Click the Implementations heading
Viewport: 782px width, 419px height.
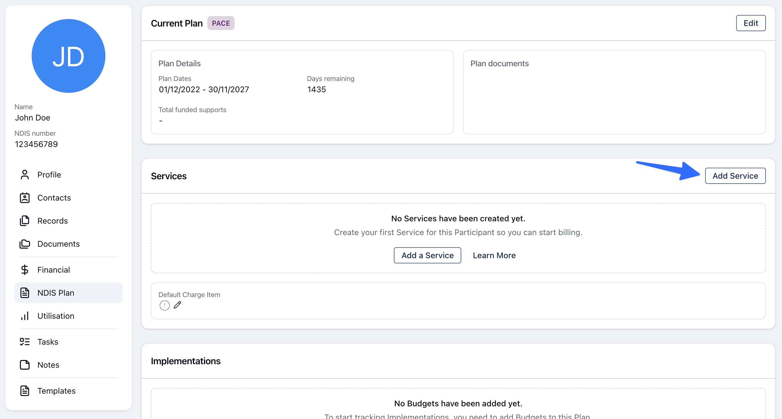185,361
